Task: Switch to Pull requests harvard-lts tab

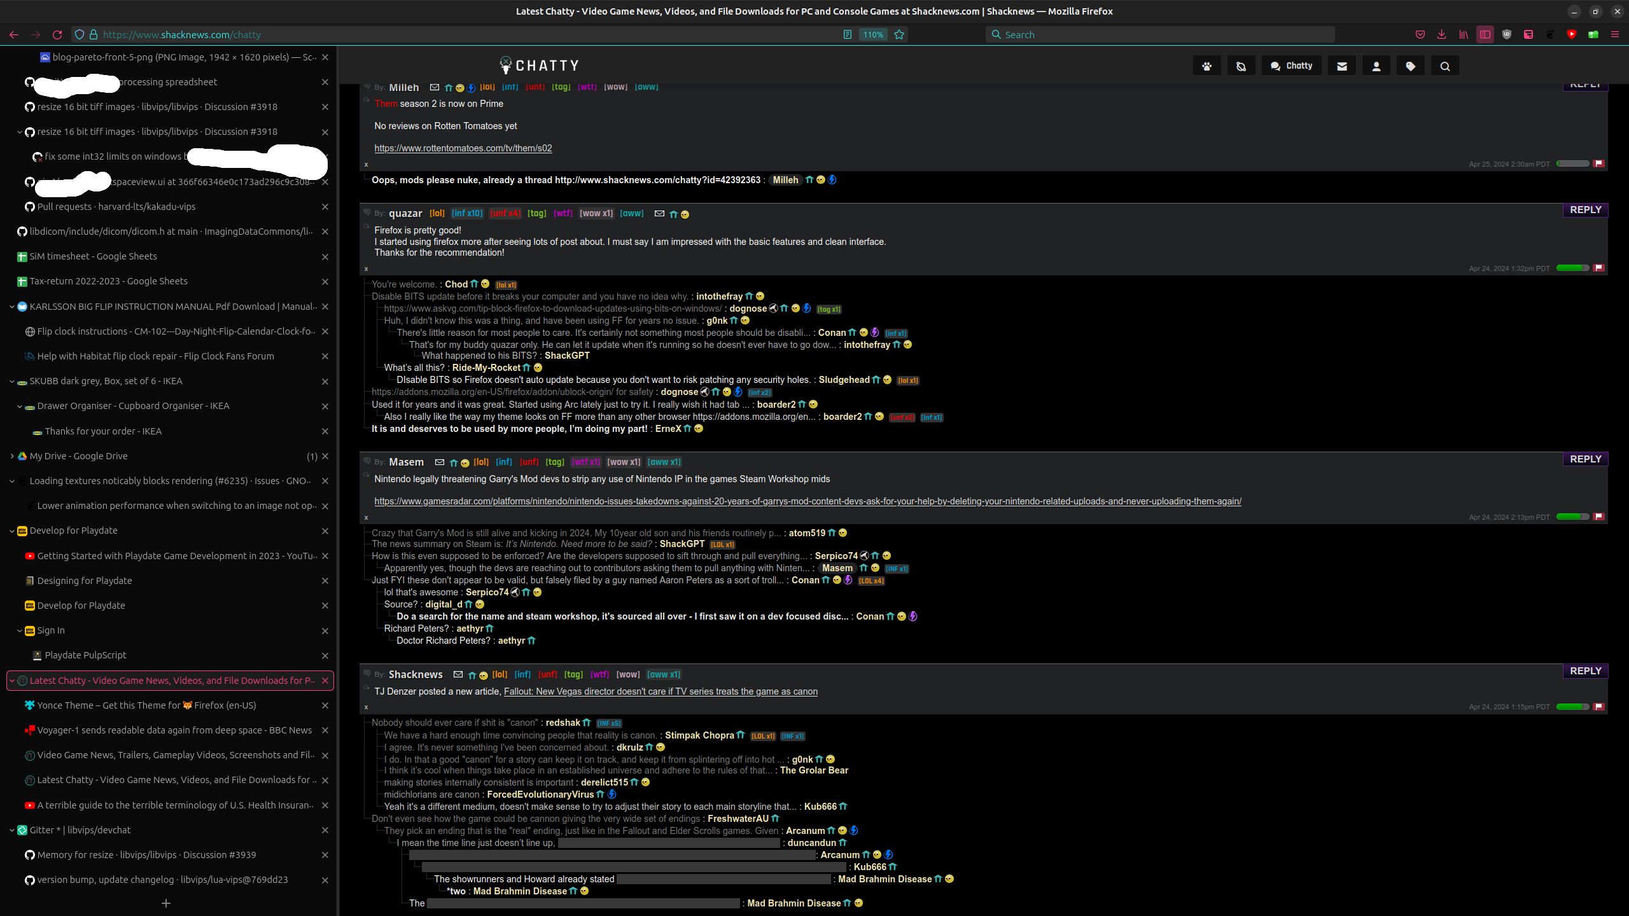Action: 165,207
